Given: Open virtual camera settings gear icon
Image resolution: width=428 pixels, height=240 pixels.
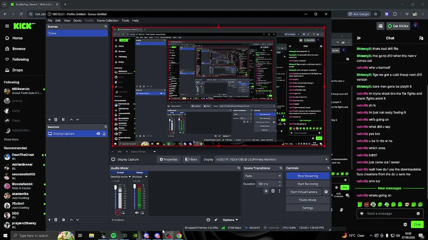Looking at the screenshot, I should (x=326, y=192).
